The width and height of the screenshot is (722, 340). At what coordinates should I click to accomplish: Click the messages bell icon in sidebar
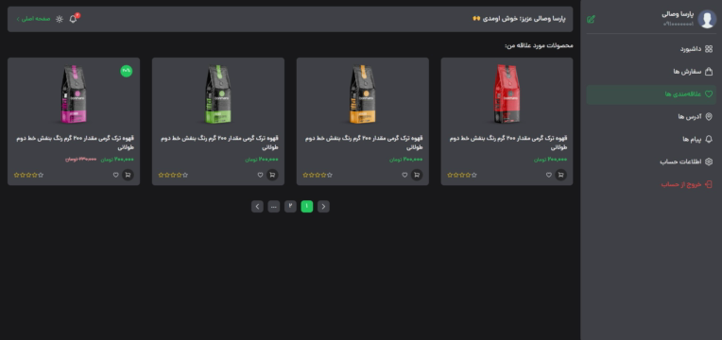[x=709, y=139]
